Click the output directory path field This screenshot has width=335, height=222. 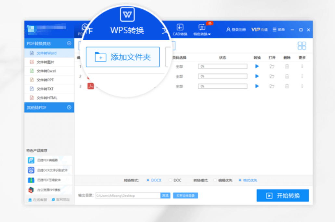(128, 195)
